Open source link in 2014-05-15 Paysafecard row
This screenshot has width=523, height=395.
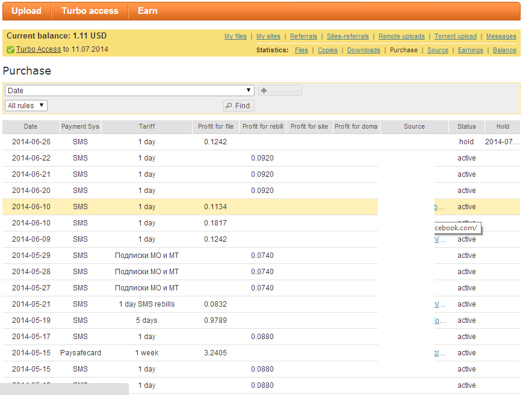tap(439, 353)
